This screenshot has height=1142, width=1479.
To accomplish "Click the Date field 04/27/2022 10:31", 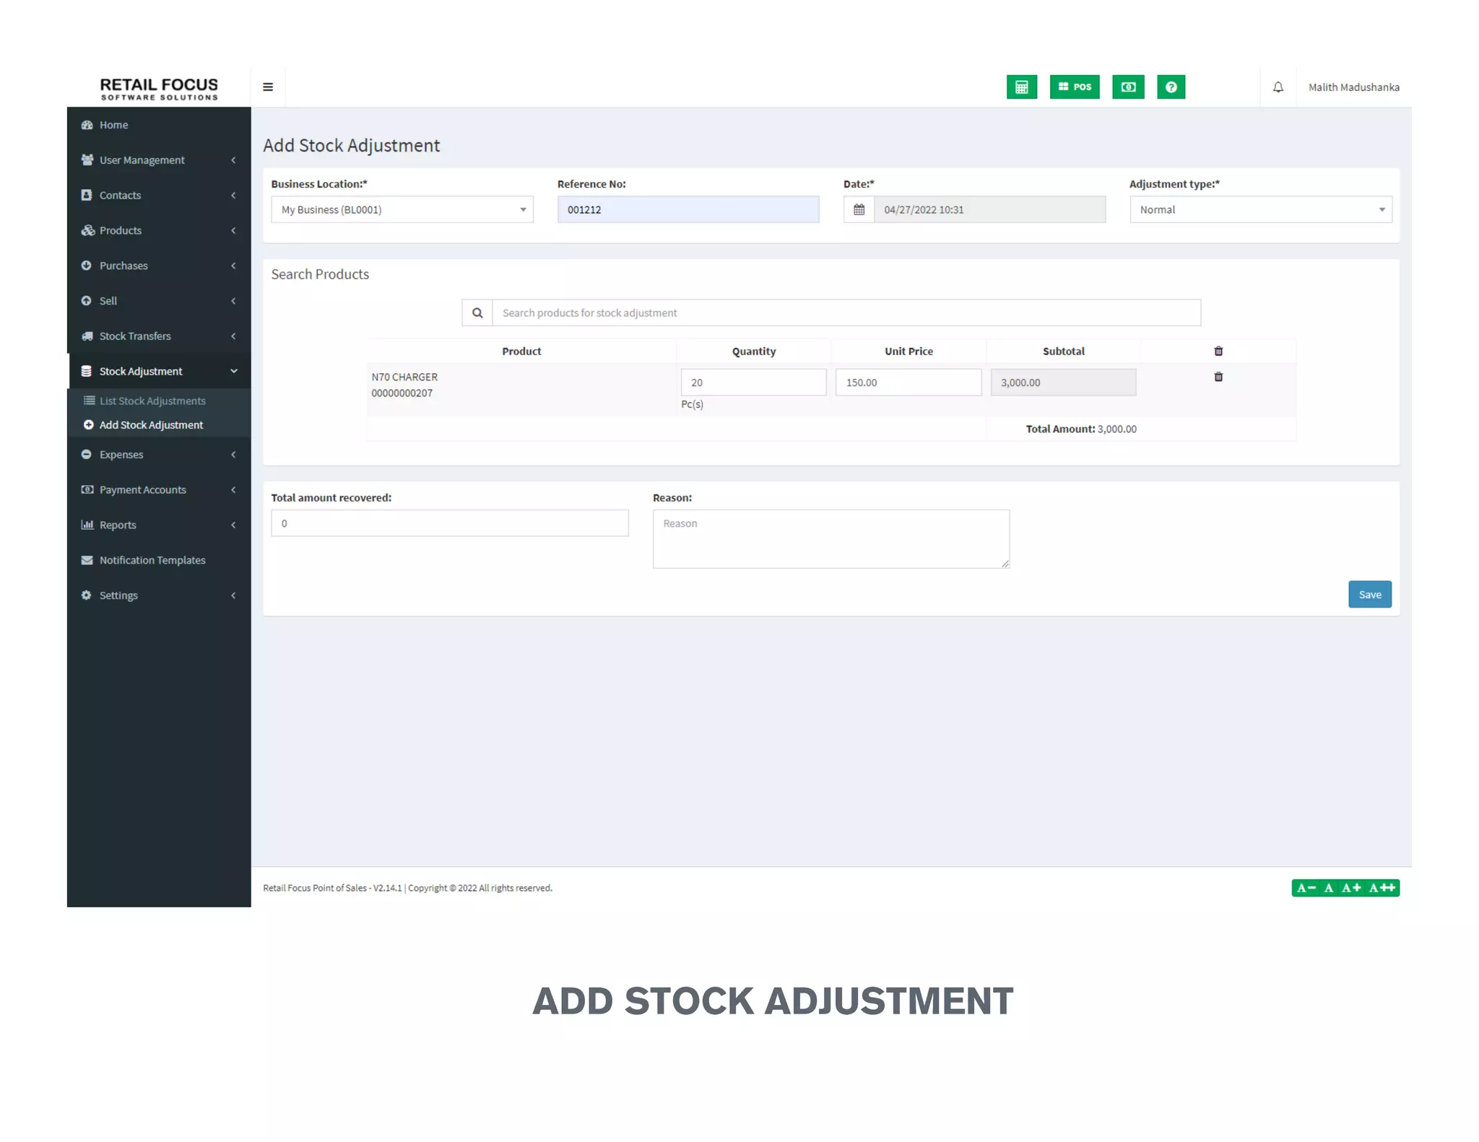I will tap(989, 210).
